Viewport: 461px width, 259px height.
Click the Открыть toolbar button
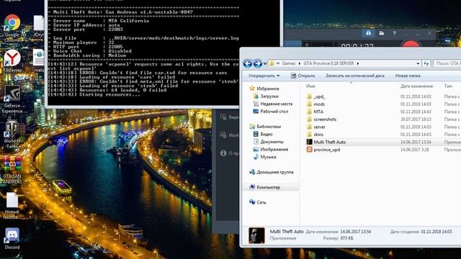pyautogui.click(x=303, y=76)
